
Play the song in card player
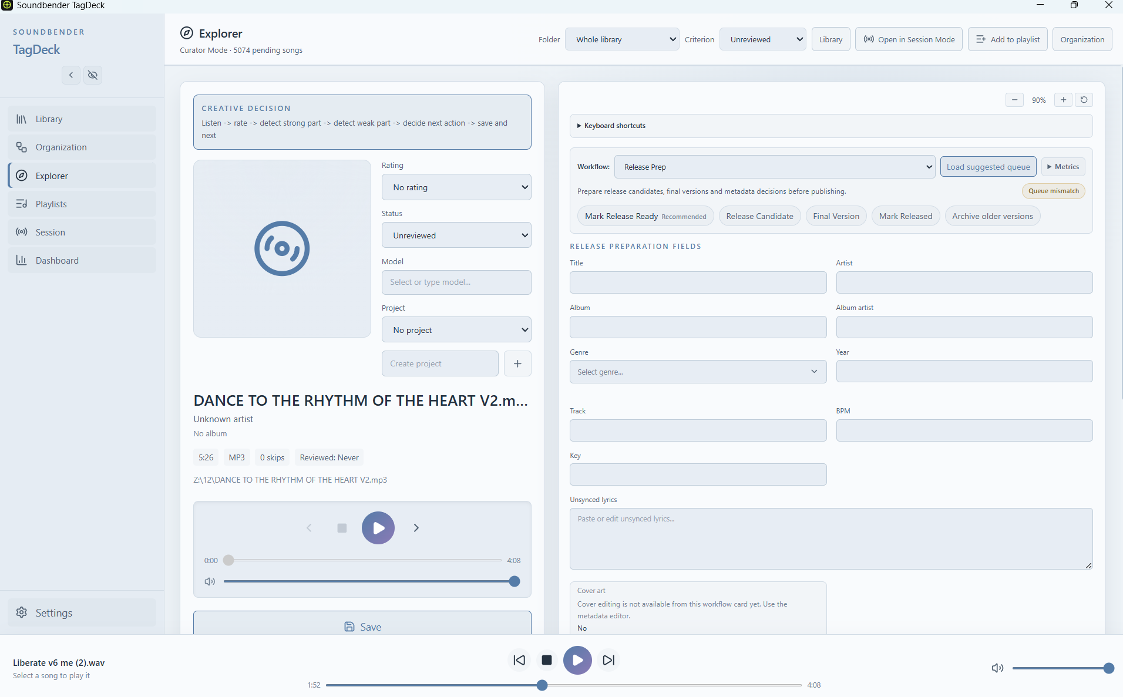tap(378, 528)
